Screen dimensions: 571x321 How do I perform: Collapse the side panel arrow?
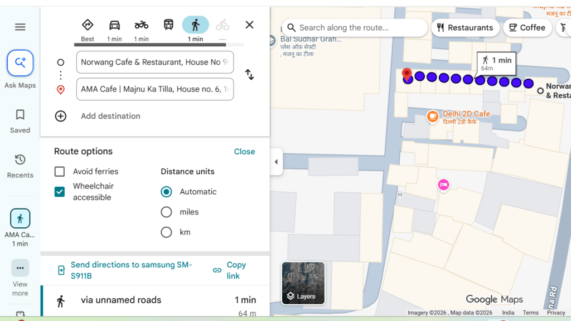pos(276,162)
